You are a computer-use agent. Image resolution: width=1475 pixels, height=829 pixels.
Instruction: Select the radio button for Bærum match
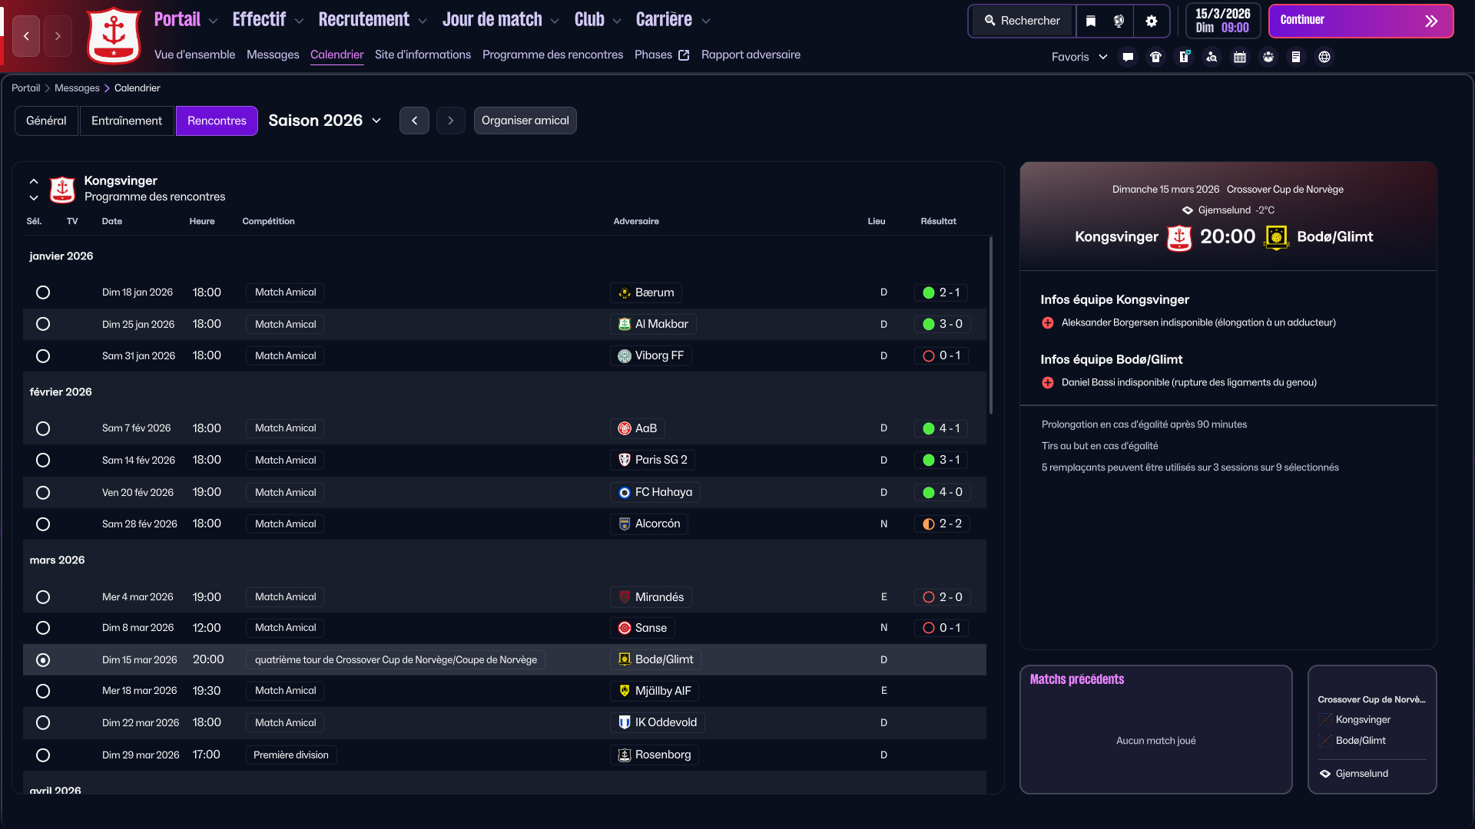(x=43, y=292)
